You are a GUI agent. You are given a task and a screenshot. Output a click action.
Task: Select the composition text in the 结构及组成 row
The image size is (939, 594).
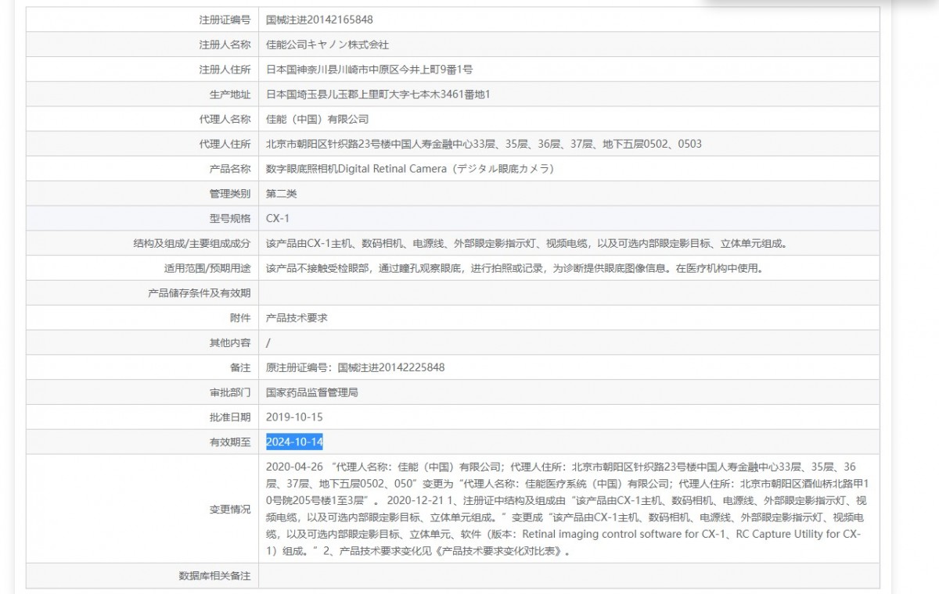[526, 243]
